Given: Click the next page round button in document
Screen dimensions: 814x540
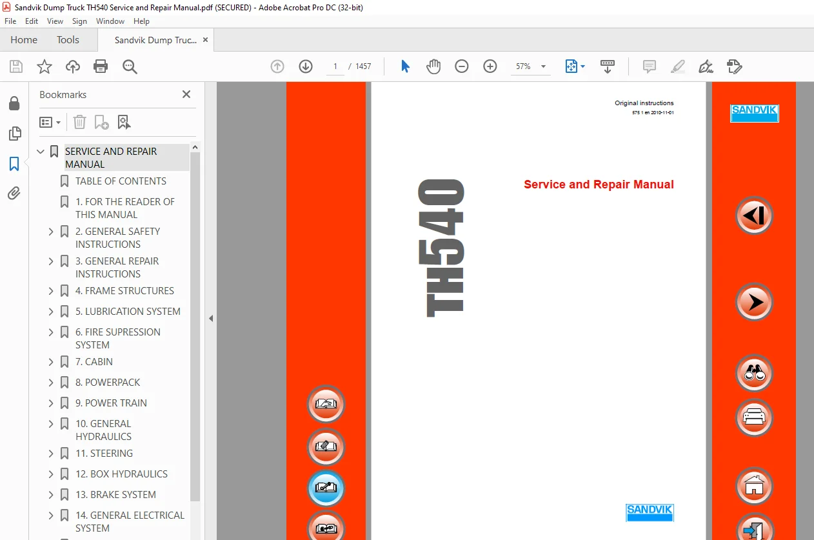Looking at the screenshot, I should point(753,302).
